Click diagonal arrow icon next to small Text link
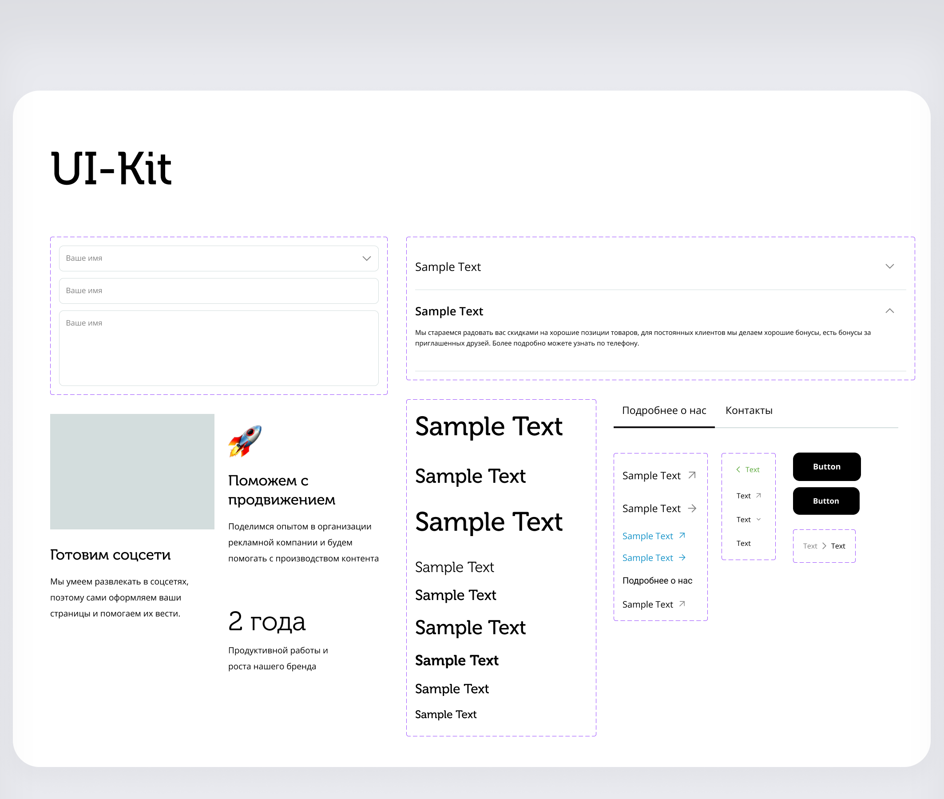944x799 pixels. [758, 496]
